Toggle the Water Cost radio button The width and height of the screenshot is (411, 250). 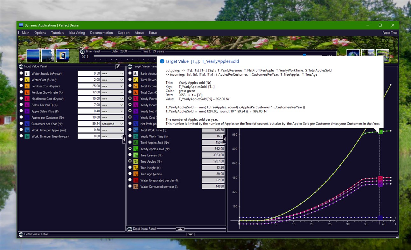[x=21, y=79]
